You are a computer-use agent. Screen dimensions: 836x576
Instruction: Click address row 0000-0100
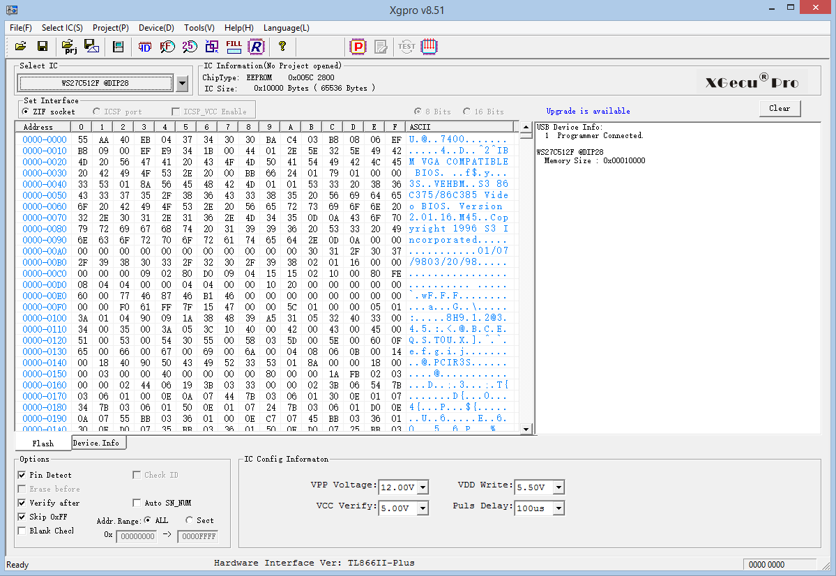click(x=45, y=318)
